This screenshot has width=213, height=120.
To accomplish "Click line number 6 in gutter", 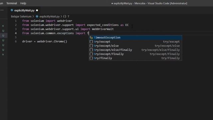I will [x=16, y=41].
